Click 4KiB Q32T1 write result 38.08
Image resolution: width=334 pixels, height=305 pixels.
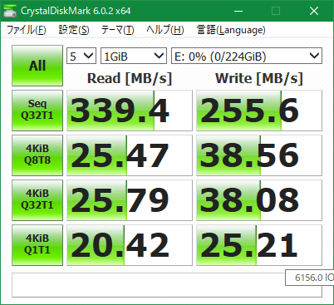(x=259, y=200)
